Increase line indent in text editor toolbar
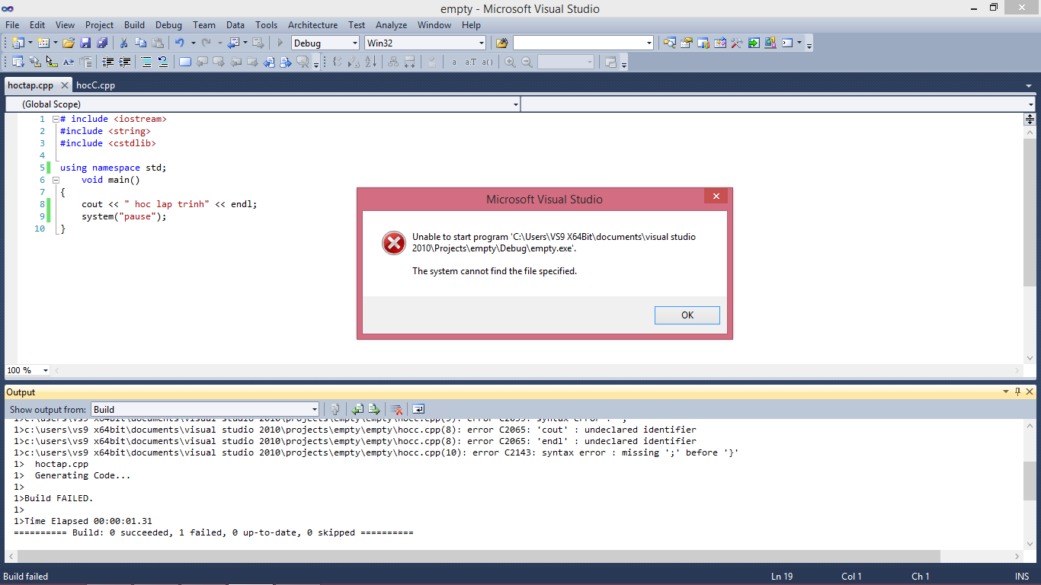1041x585 pixels. point(124,62)
